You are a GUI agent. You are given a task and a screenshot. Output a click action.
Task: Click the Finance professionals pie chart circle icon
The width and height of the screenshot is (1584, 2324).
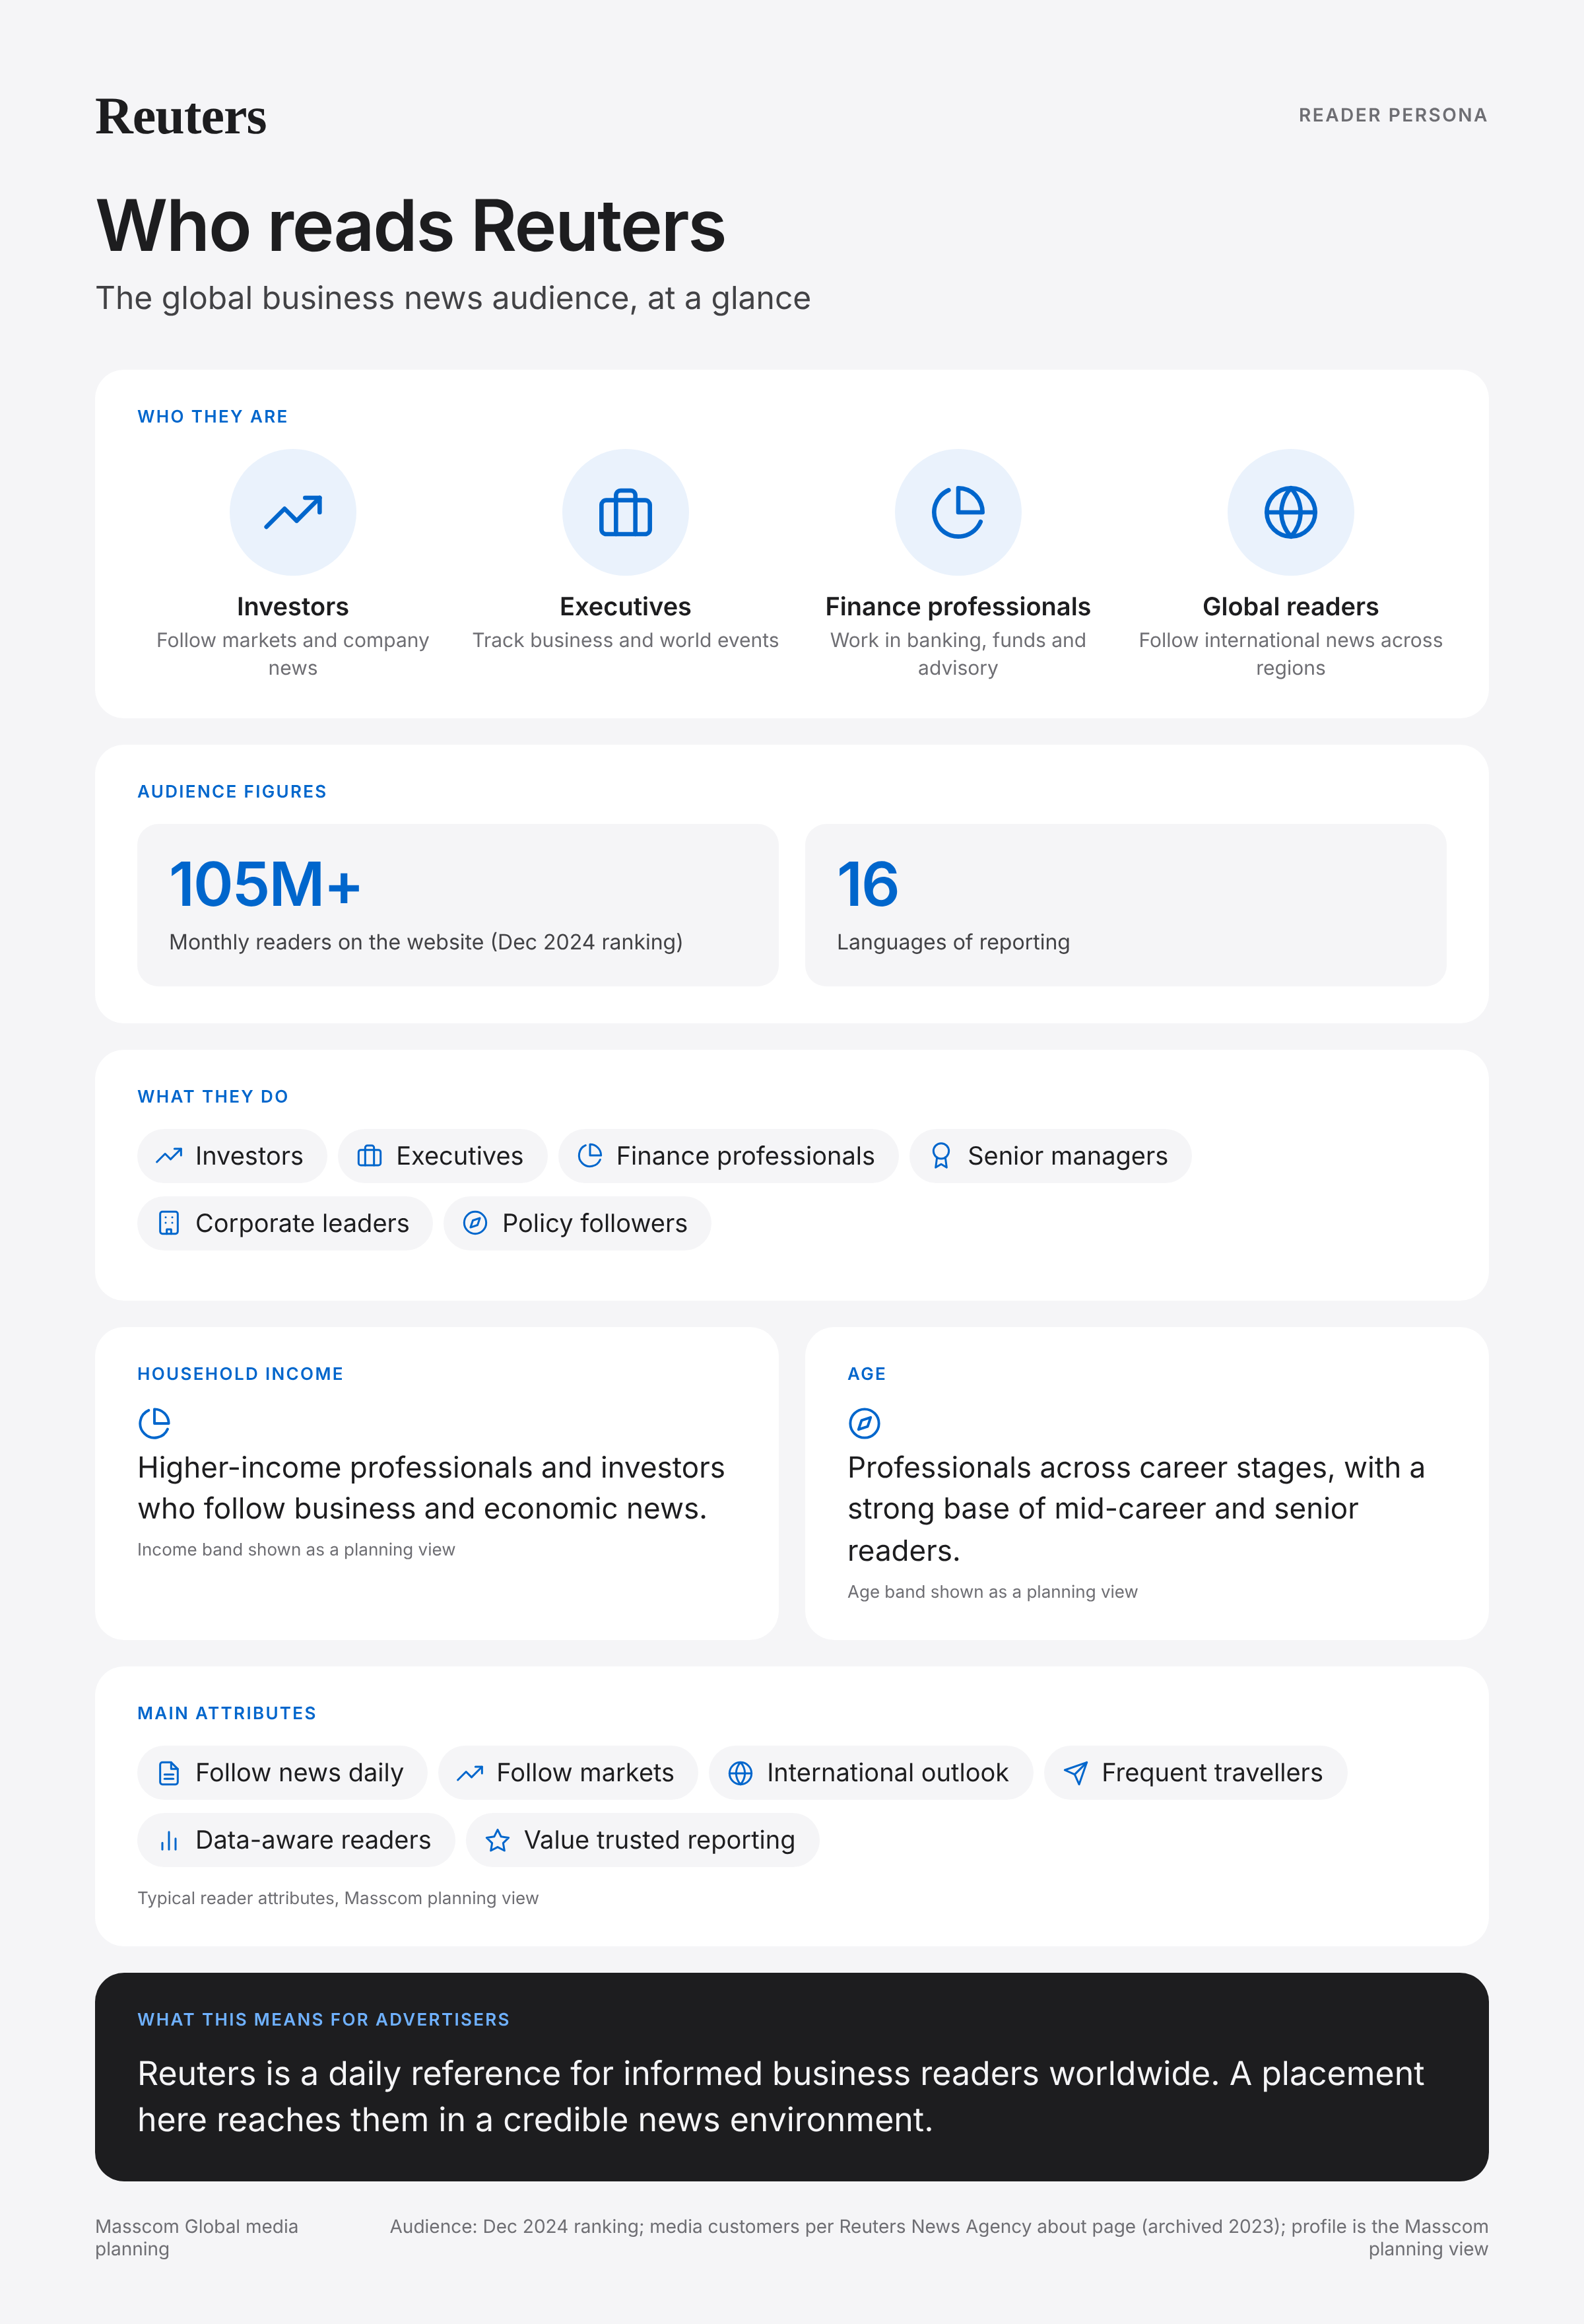pos(958,512)
